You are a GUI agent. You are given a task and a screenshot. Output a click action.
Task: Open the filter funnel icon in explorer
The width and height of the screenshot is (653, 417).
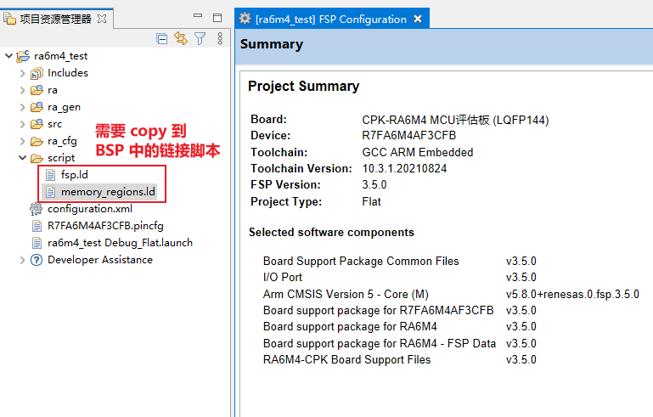click(x=200, y=38)
